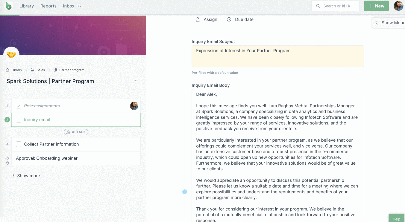Expand Show more tasks
Viewport: 405px width, 222px height.
26,176
